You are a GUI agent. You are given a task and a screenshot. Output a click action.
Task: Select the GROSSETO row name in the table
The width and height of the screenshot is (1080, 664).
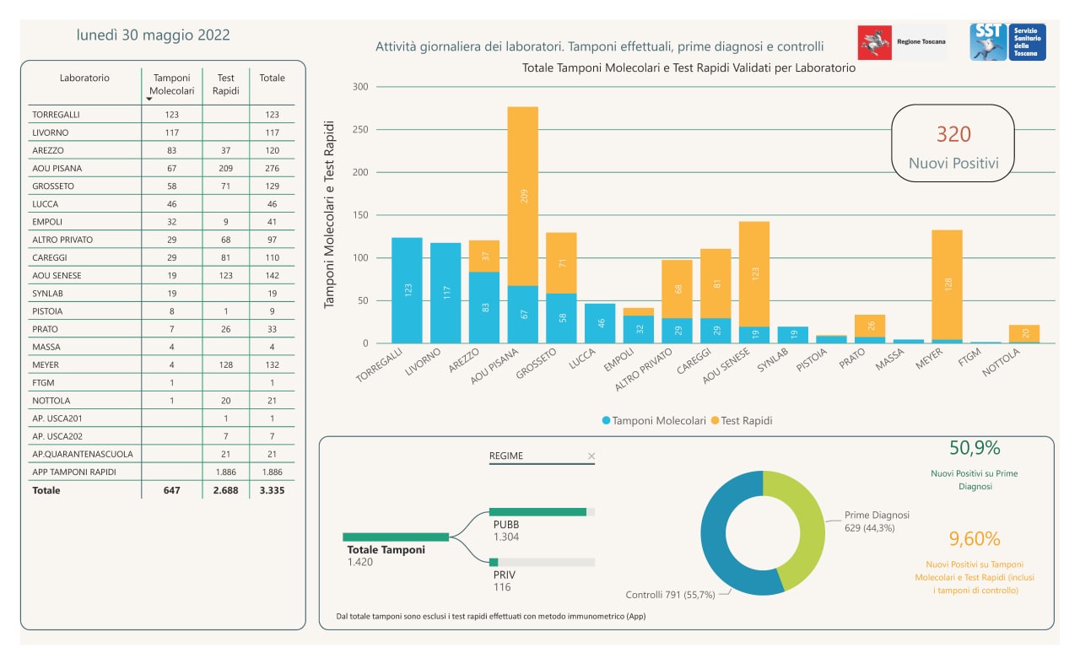(53, 186)
